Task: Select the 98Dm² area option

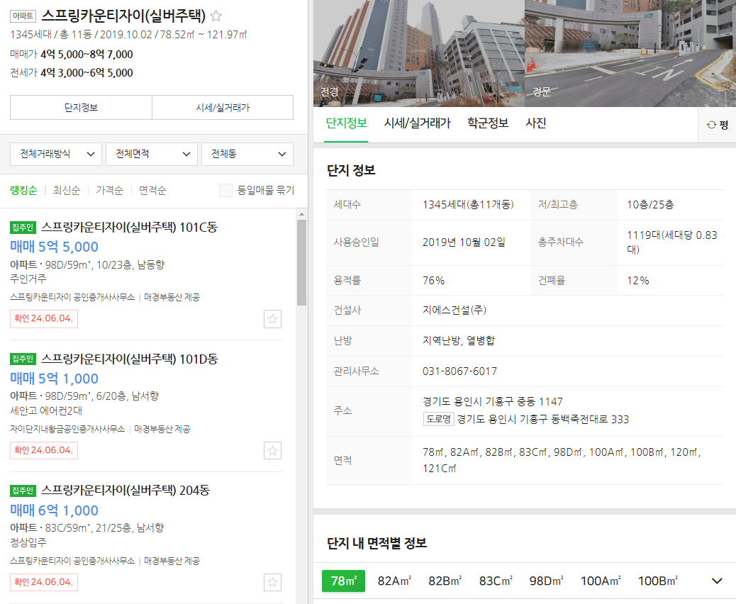Action: pyautogui.click(x=546, y=581)
